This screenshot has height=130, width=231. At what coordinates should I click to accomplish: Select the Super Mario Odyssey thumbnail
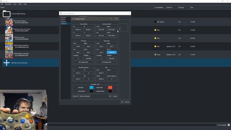(x=9, y=55)
